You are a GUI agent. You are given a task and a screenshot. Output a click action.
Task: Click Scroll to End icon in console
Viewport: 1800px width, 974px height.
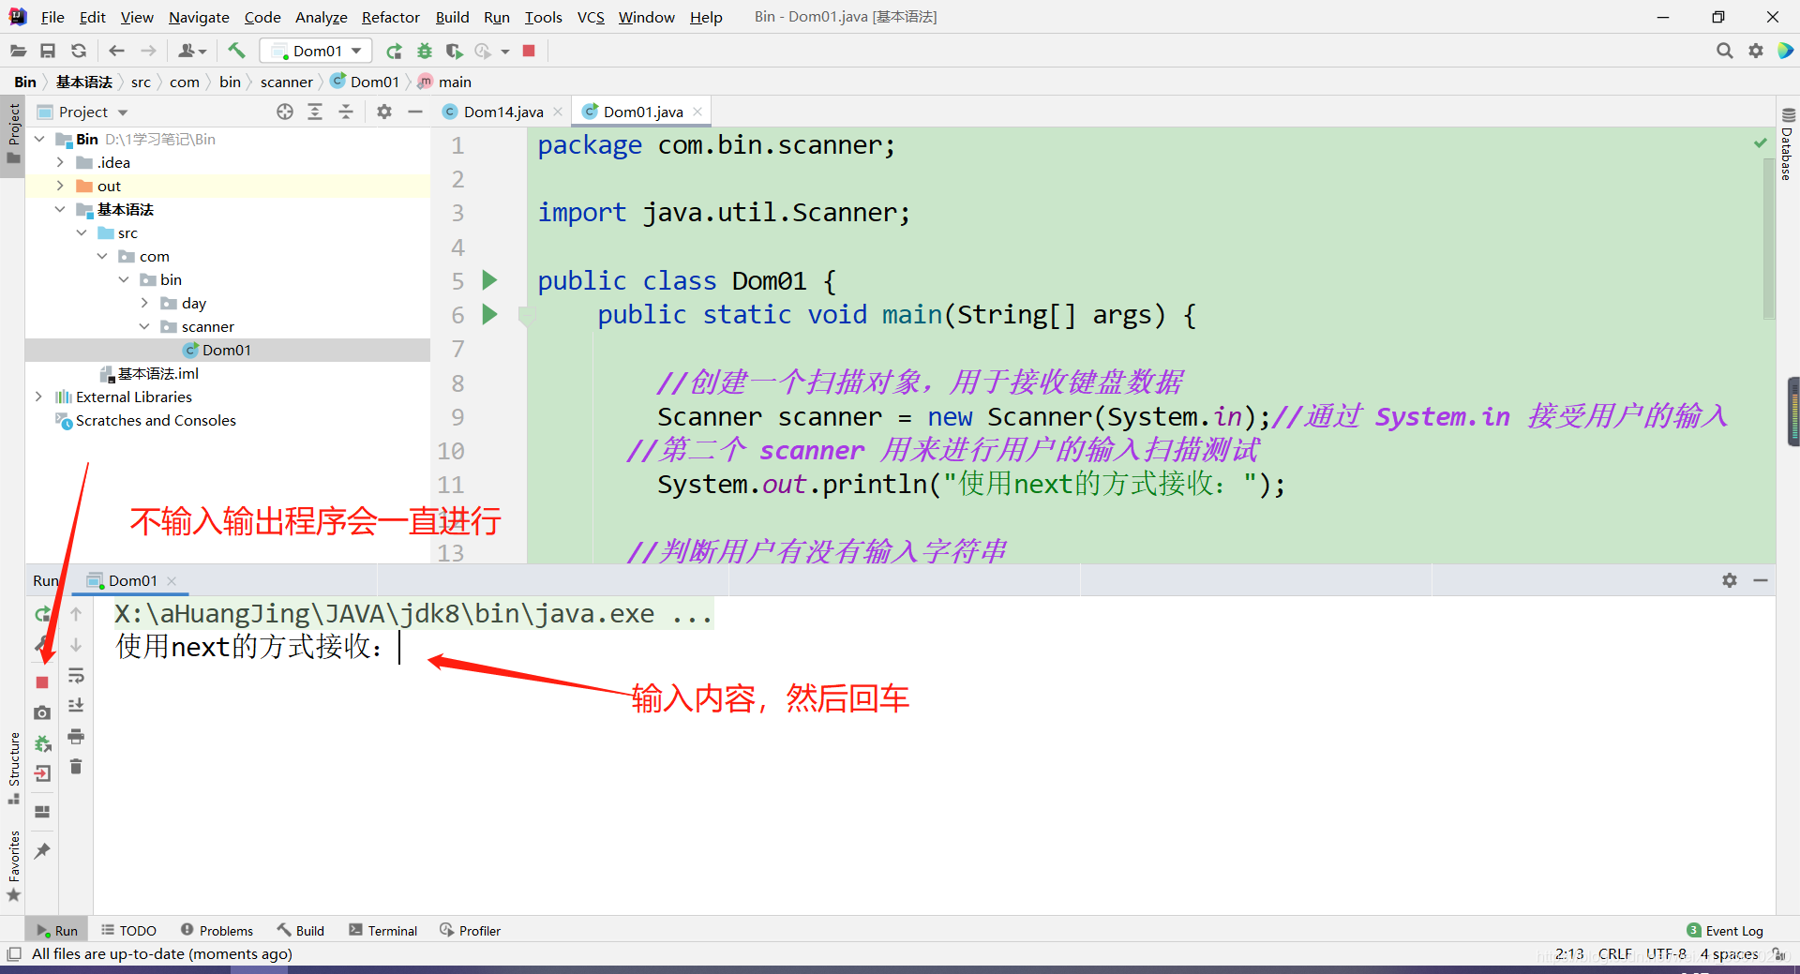click(x=76, y=705)
